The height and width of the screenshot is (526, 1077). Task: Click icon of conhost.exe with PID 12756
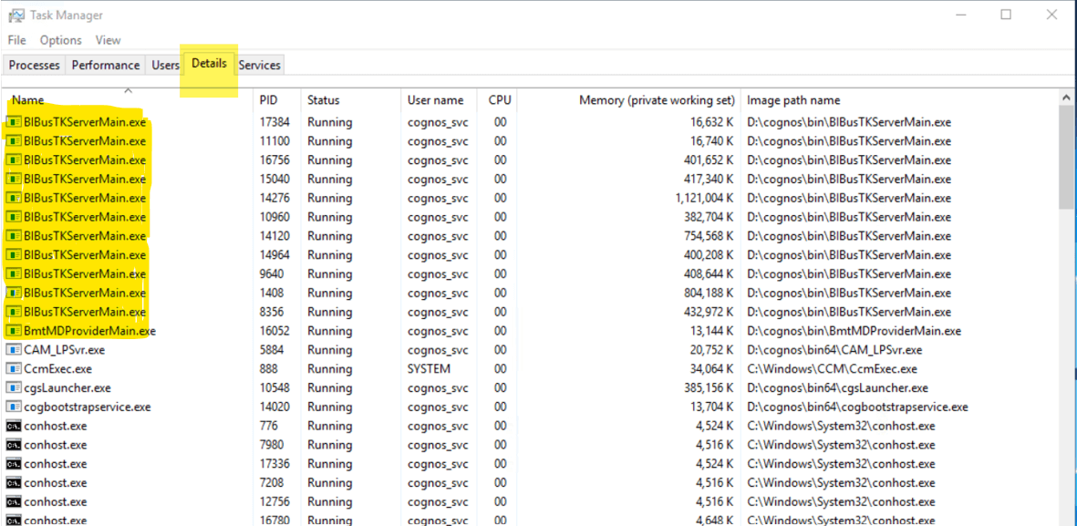pyautogui.click(x=14, y=502)
